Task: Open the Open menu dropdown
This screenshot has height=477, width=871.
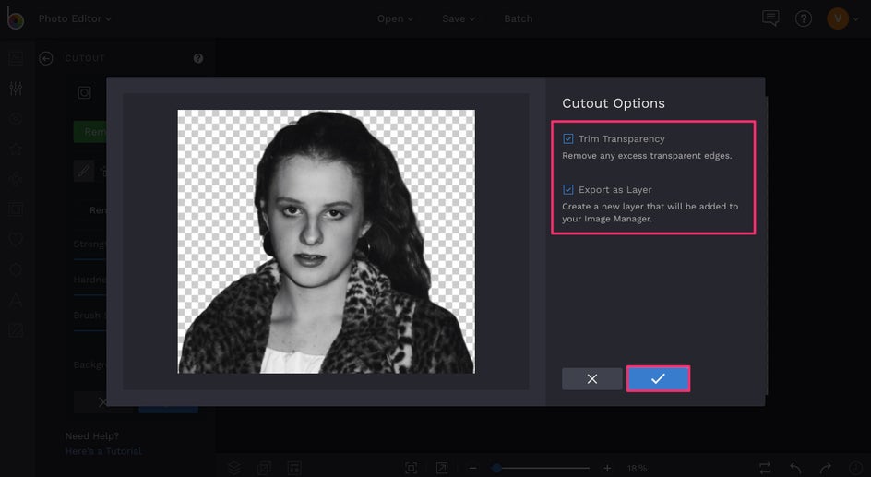Action: click(395, 18)
